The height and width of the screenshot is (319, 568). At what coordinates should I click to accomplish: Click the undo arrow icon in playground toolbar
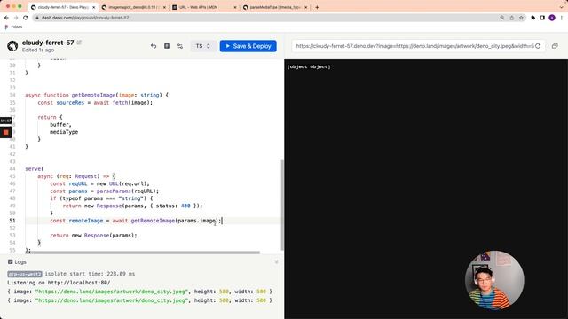(154, 46)
